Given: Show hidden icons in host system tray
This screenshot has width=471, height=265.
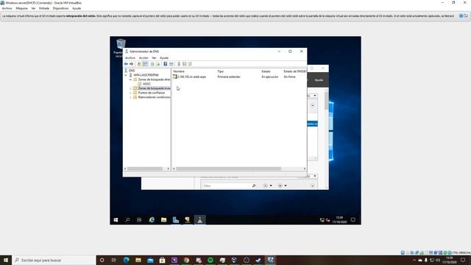Looking at the screenshot, I should (414, 260).
